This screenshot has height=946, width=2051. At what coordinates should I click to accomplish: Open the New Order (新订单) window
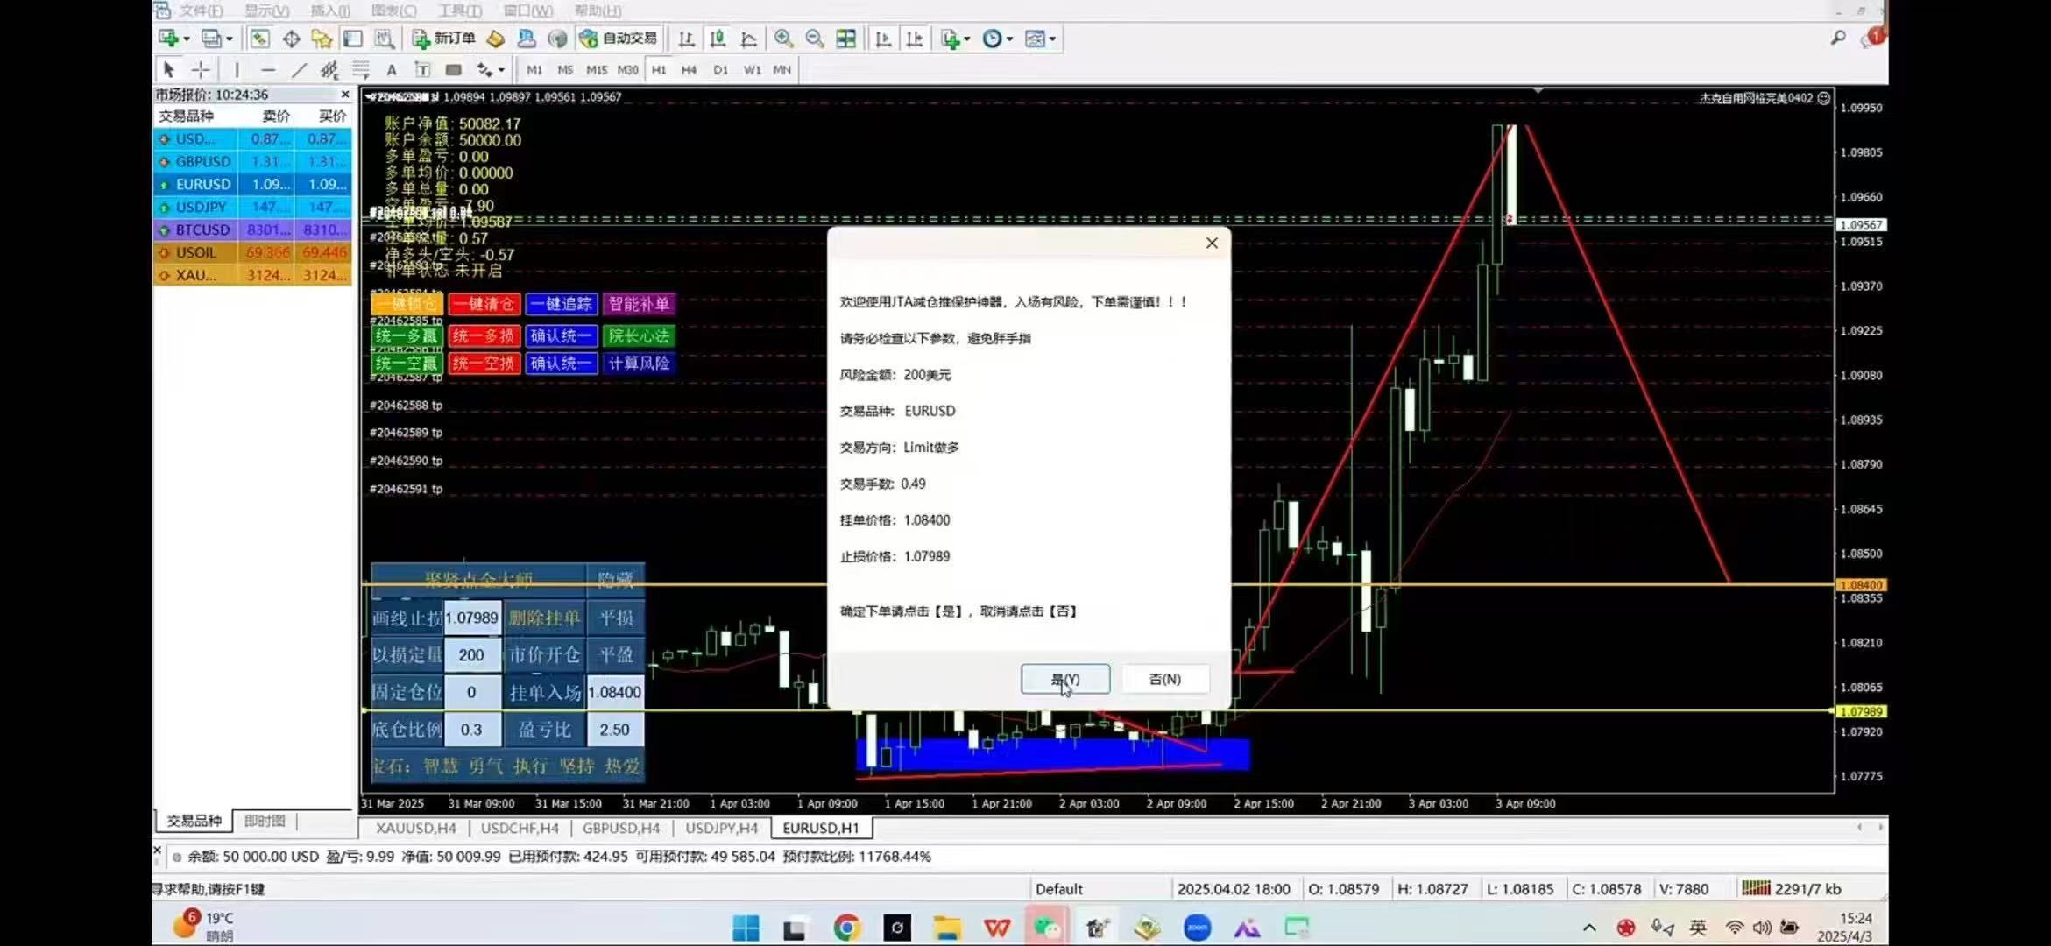[x=444, y=39]
